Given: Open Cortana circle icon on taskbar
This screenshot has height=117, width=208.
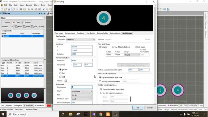Looking at the screenshot, I should point(63,114).
